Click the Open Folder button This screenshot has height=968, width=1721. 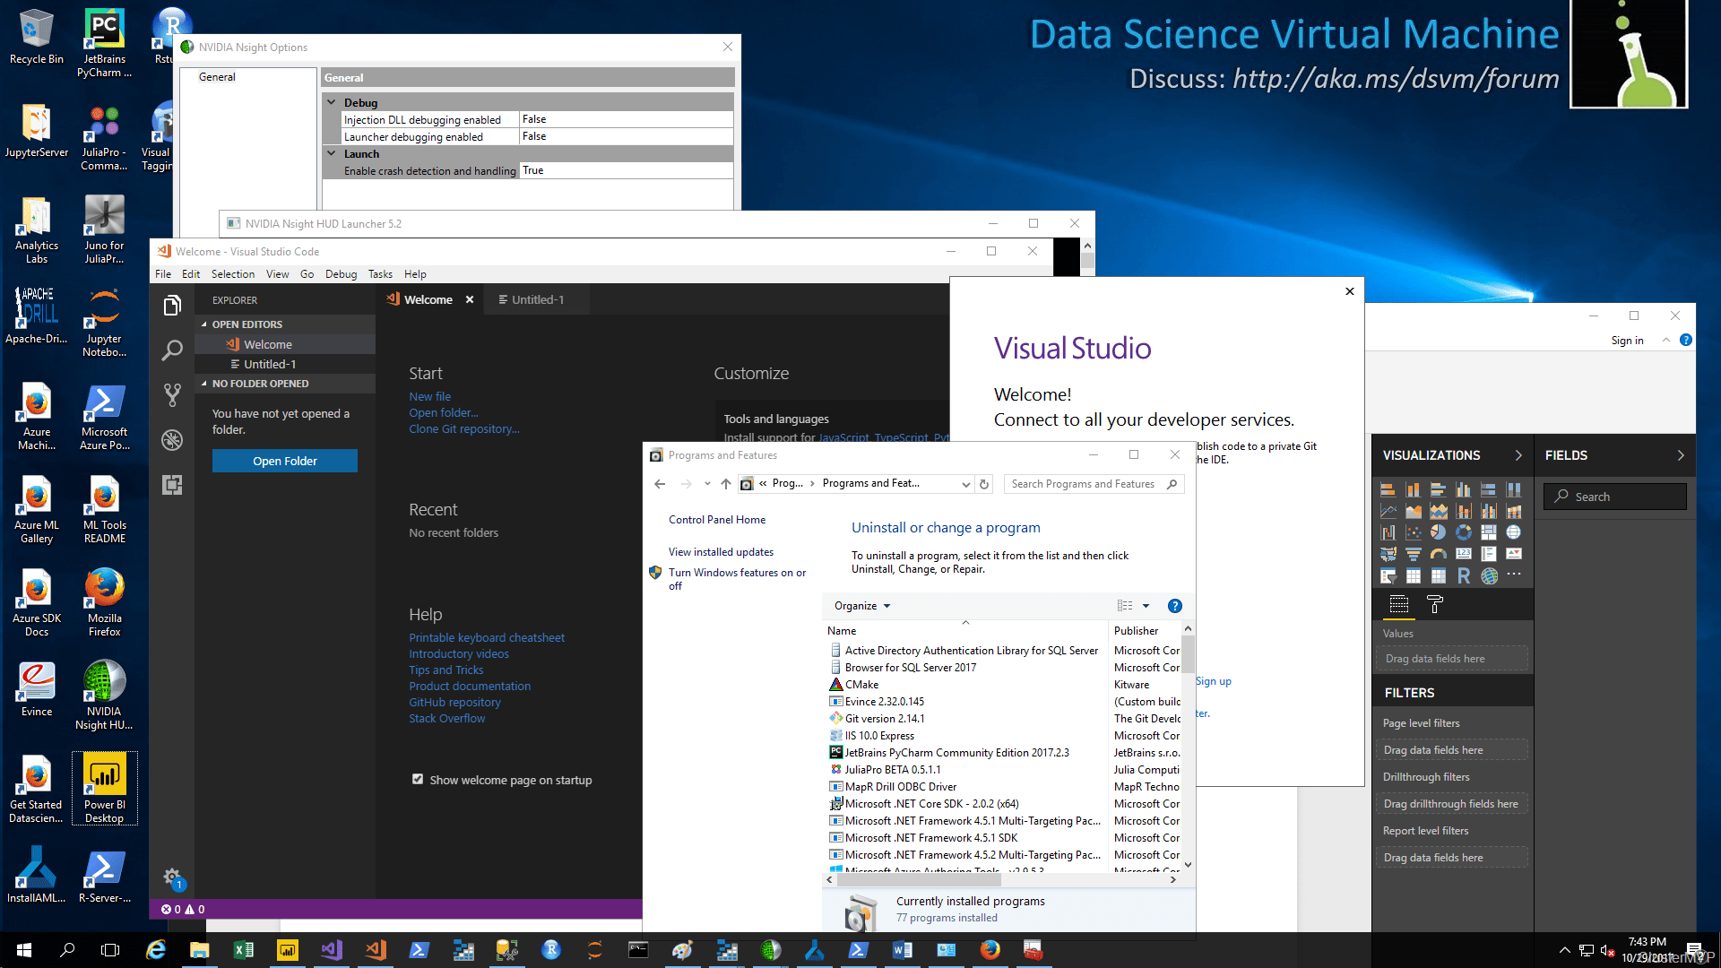pos(285,461)
